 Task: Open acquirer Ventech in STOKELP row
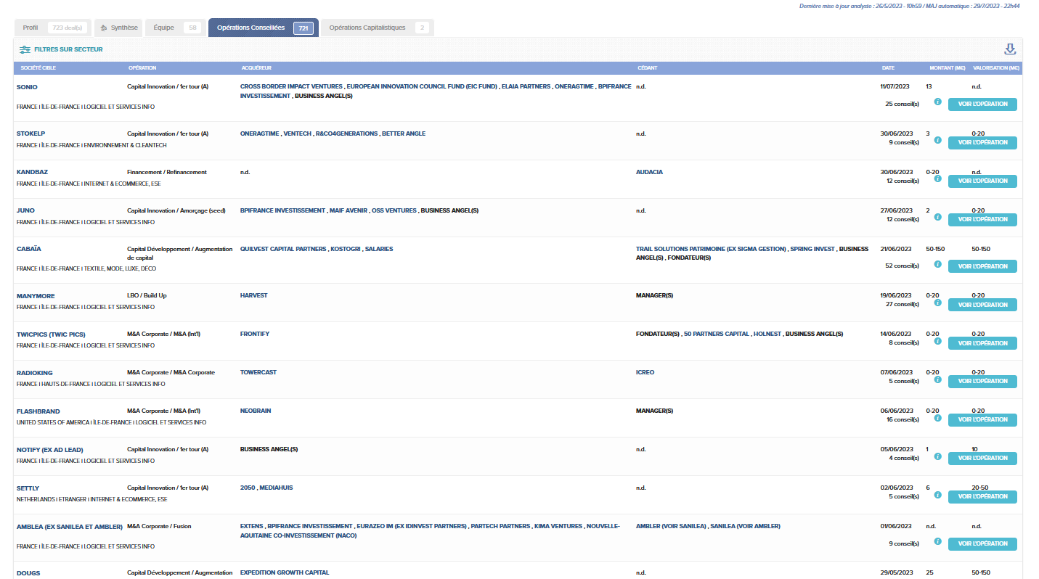click(298, 134)
